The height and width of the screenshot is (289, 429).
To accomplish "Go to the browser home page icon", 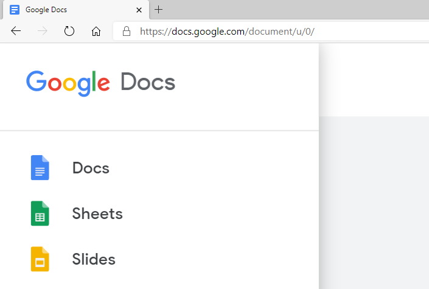I will [96, 32].
